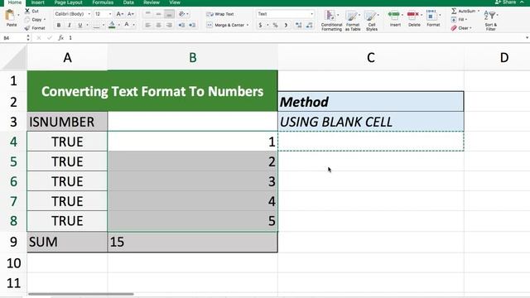Click the Clear eraser icon
This screenshot has width=530, height=298.
click(454, 28)
